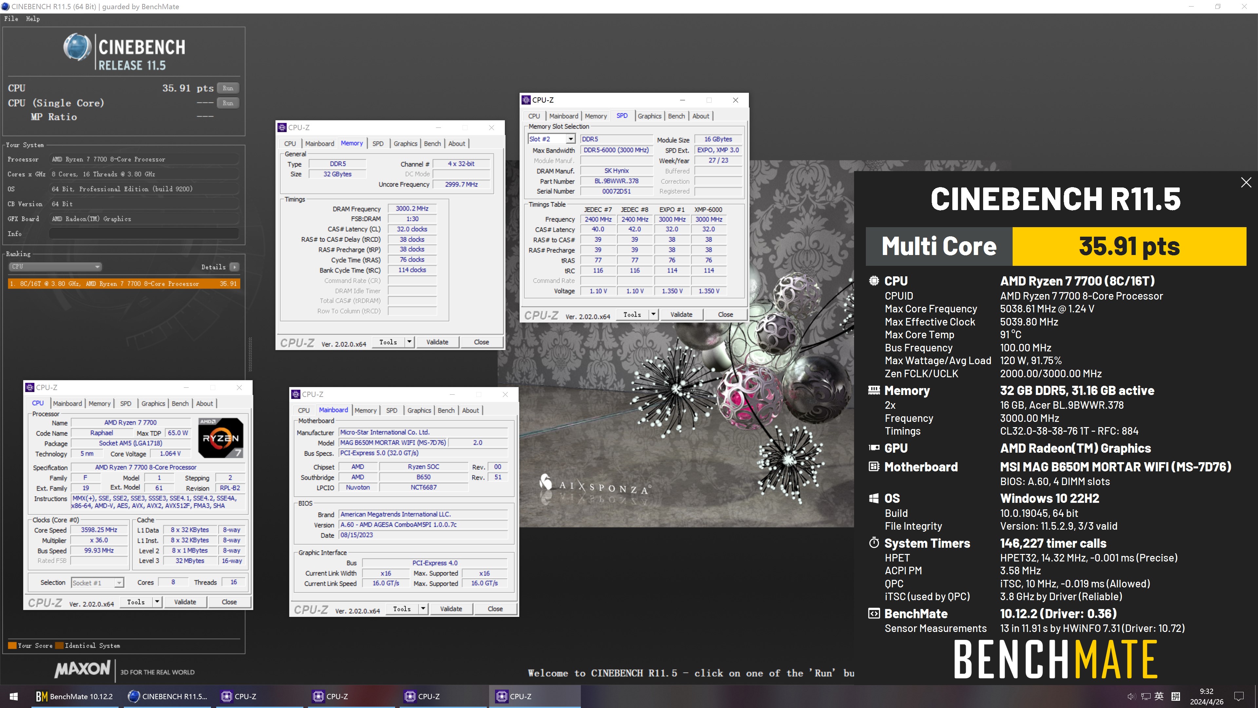Image resolution: width=1258 pixels, height=708 pixels.
Task: Select the ranking row with score 35.91
Action: pyautogui.click(x=124, y=284)
